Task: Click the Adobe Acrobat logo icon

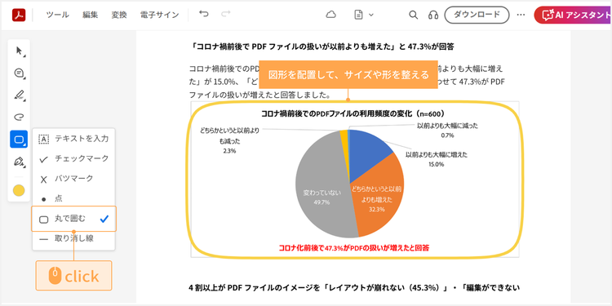Action: (18, 15)
